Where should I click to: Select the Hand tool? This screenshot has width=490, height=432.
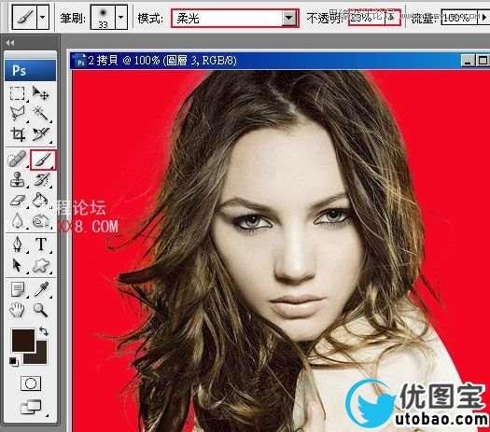(x=17, y=310)
